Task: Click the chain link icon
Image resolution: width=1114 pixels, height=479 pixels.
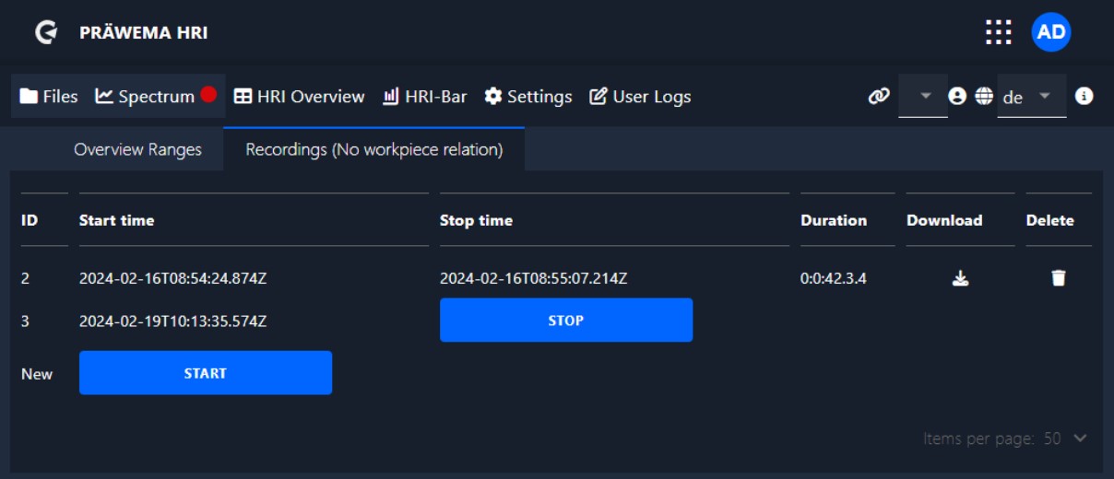Action: coord(879,96)
